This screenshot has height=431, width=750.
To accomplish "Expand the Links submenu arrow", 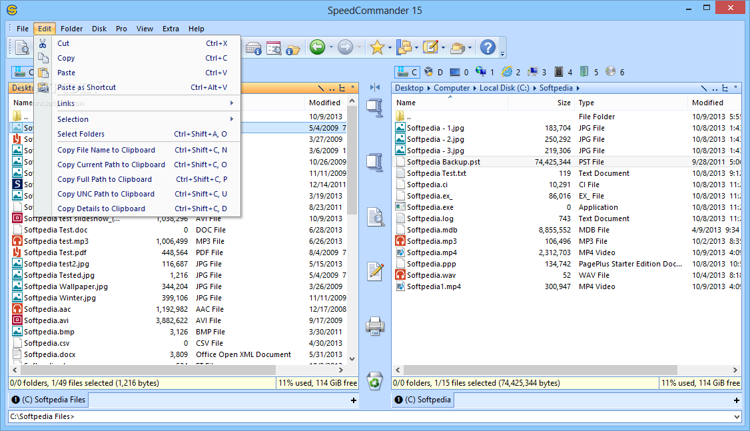I will [232, 103].
